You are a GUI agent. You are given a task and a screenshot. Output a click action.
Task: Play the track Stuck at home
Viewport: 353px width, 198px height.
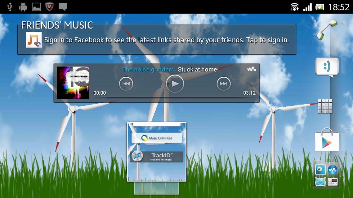pyautogui.click(x=175, y=84)
